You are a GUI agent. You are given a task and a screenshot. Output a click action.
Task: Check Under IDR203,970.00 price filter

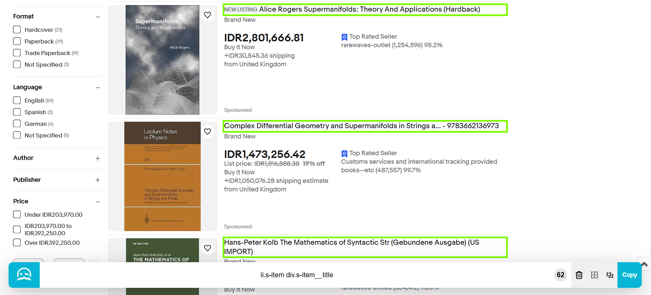tap(17, 215)
